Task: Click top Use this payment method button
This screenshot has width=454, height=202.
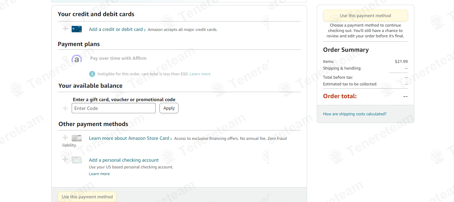Action: coord(366,15)
